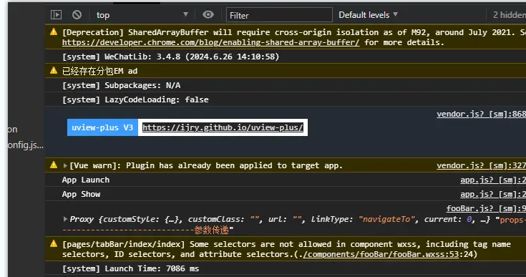Viewport: 526px width, 277px height.
Task: Open the fooBar.js source link
Action: coord(486,208)
